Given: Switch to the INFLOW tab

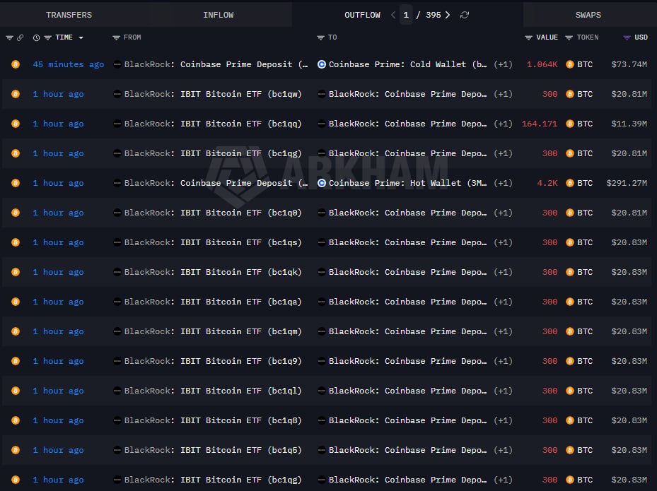Looking at the screenshot, I should click(219, 15).
